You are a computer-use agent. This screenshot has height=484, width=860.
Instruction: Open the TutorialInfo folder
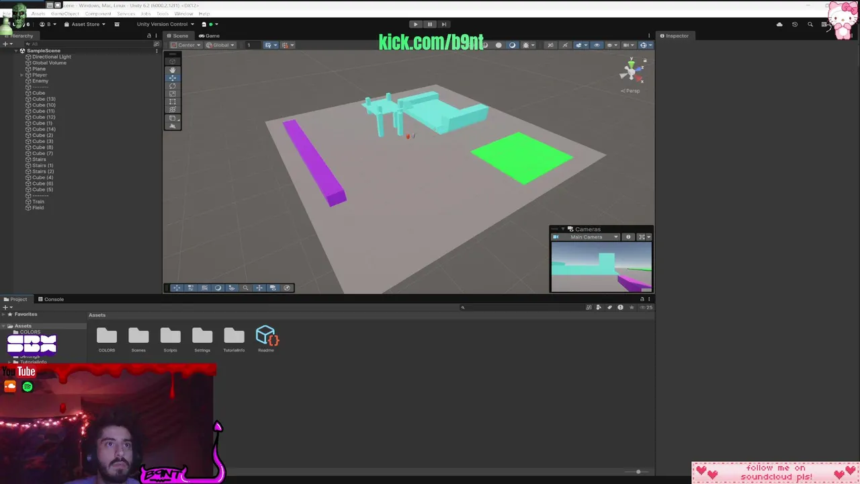(234, 339)
